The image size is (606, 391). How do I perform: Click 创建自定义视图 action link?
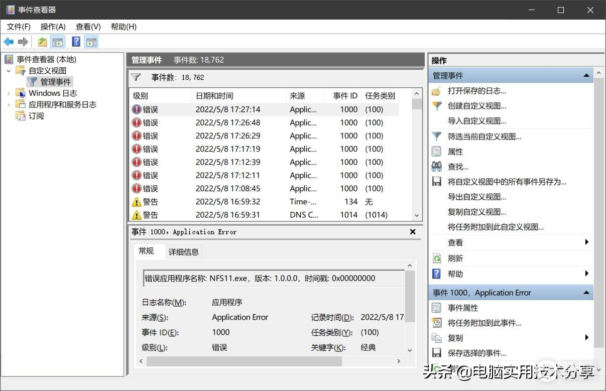click(x=477, y=106)
